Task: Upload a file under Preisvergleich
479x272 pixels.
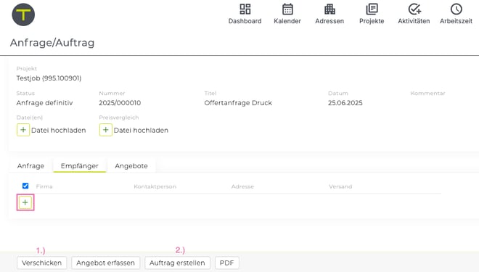Action: [106, 130]
